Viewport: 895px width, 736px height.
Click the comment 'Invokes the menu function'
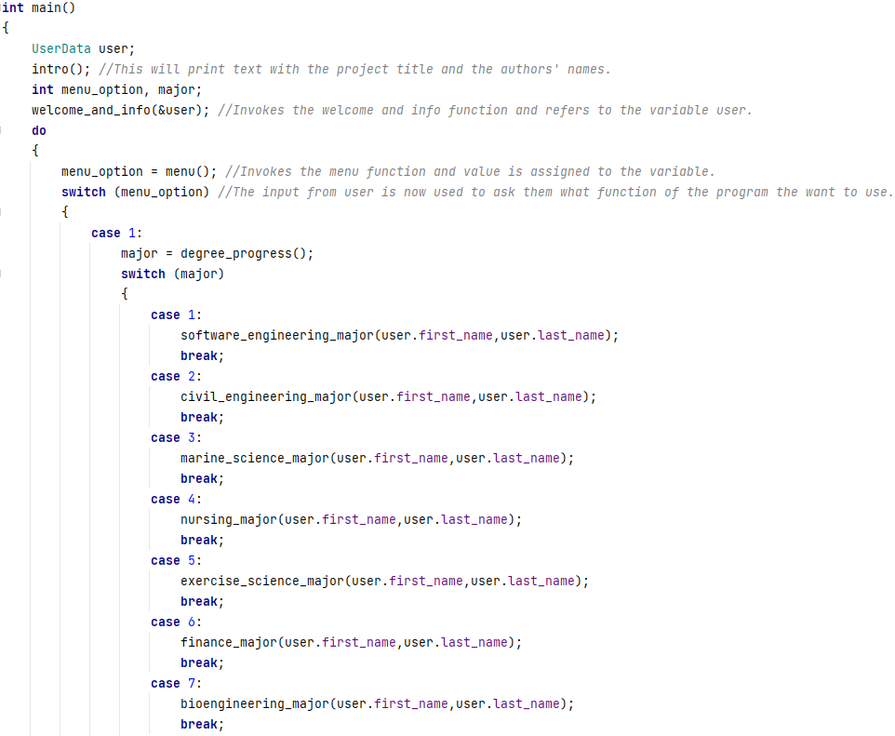pyautogui.click(x=471, y=172)
